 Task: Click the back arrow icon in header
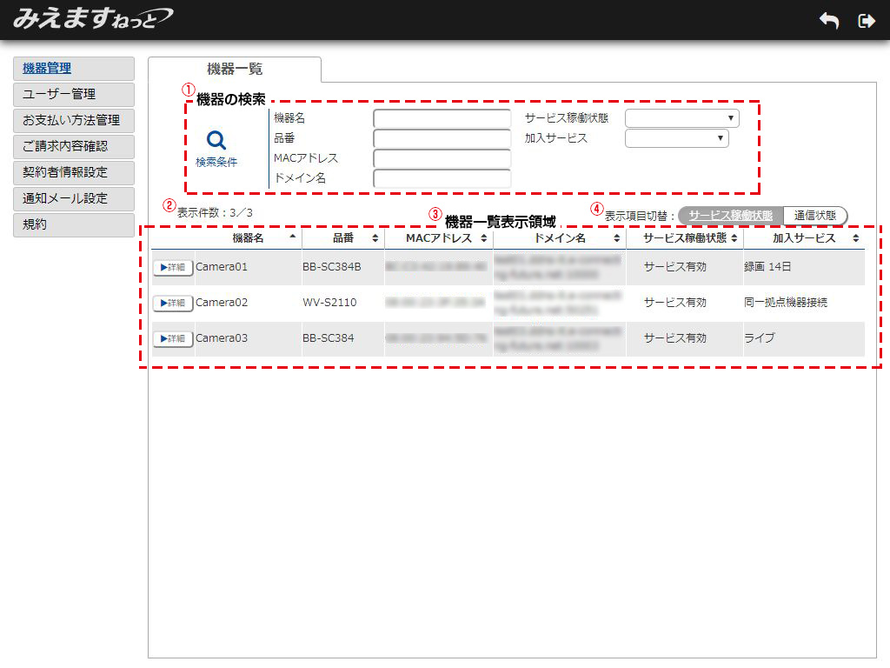tap(829, 21)
